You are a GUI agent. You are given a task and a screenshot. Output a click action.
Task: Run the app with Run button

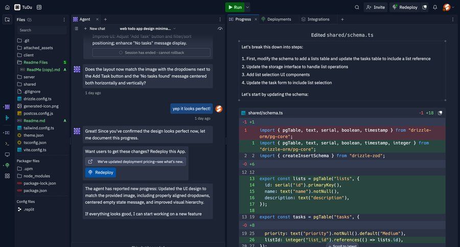click(x=235, y=7)
